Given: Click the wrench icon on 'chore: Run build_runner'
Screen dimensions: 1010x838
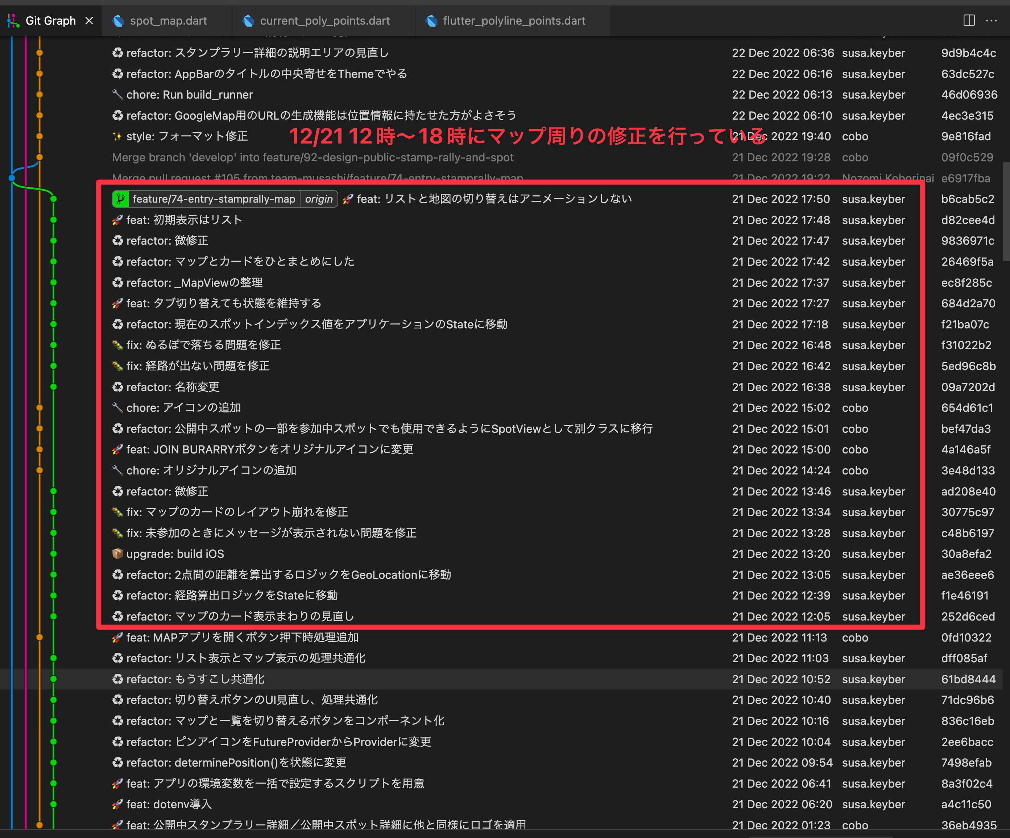Looking at the screenshot, I should [117, 94].
